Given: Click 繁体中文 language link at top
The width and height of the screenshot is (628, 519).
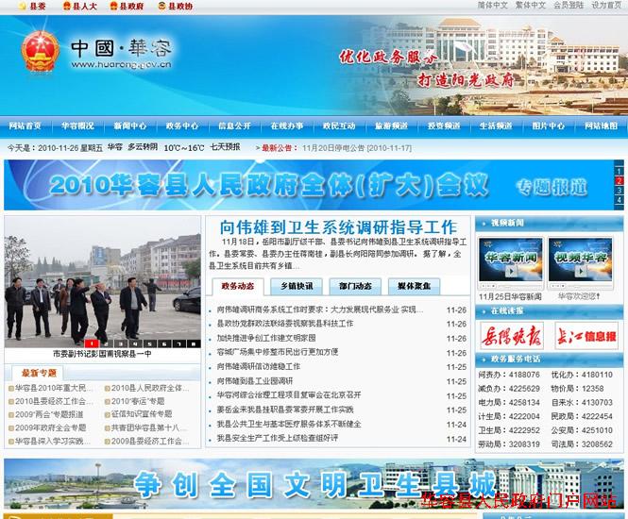Looking at the screenshot, I should coord(530,5).
